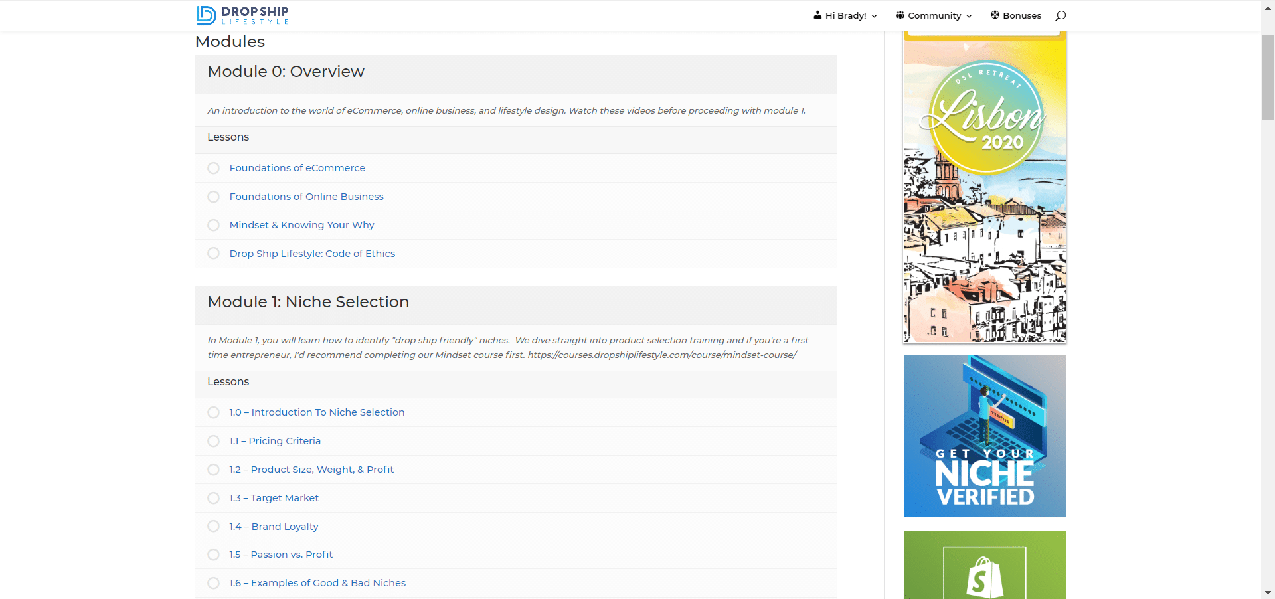The image size is (1275, 599).
Task: Open Drop Ship Lifestyle: Code of Ethics lesson
Action: [312, 254]
